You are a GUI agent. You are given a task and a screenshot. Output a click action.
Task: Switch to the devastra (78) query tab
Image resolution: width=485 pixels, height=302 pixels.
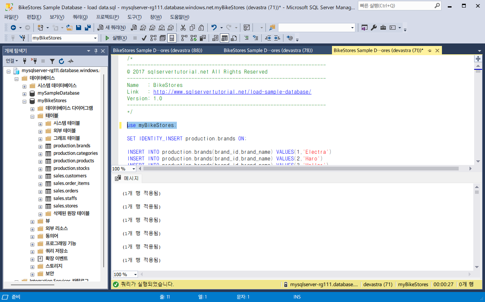(x=268, y=51)
